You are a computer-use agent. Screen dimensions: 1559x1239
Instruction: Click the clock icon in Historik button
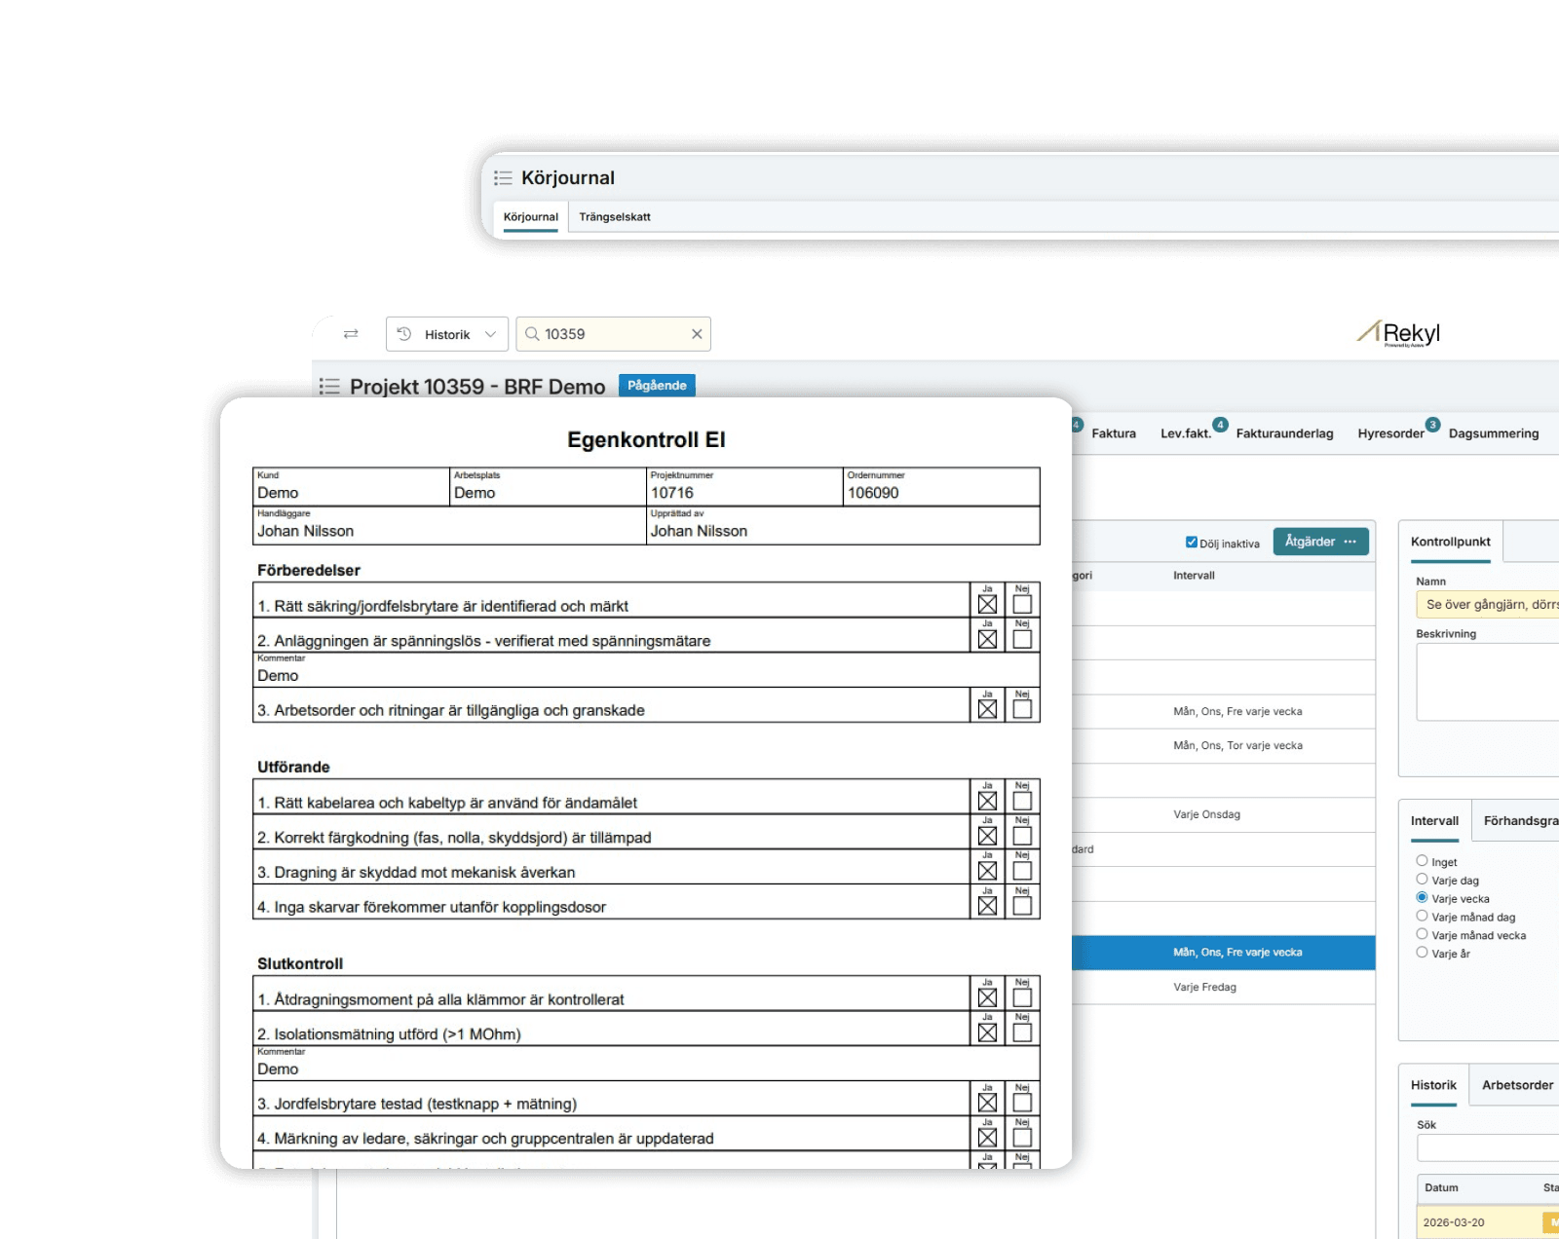click(x=404, y=334)
